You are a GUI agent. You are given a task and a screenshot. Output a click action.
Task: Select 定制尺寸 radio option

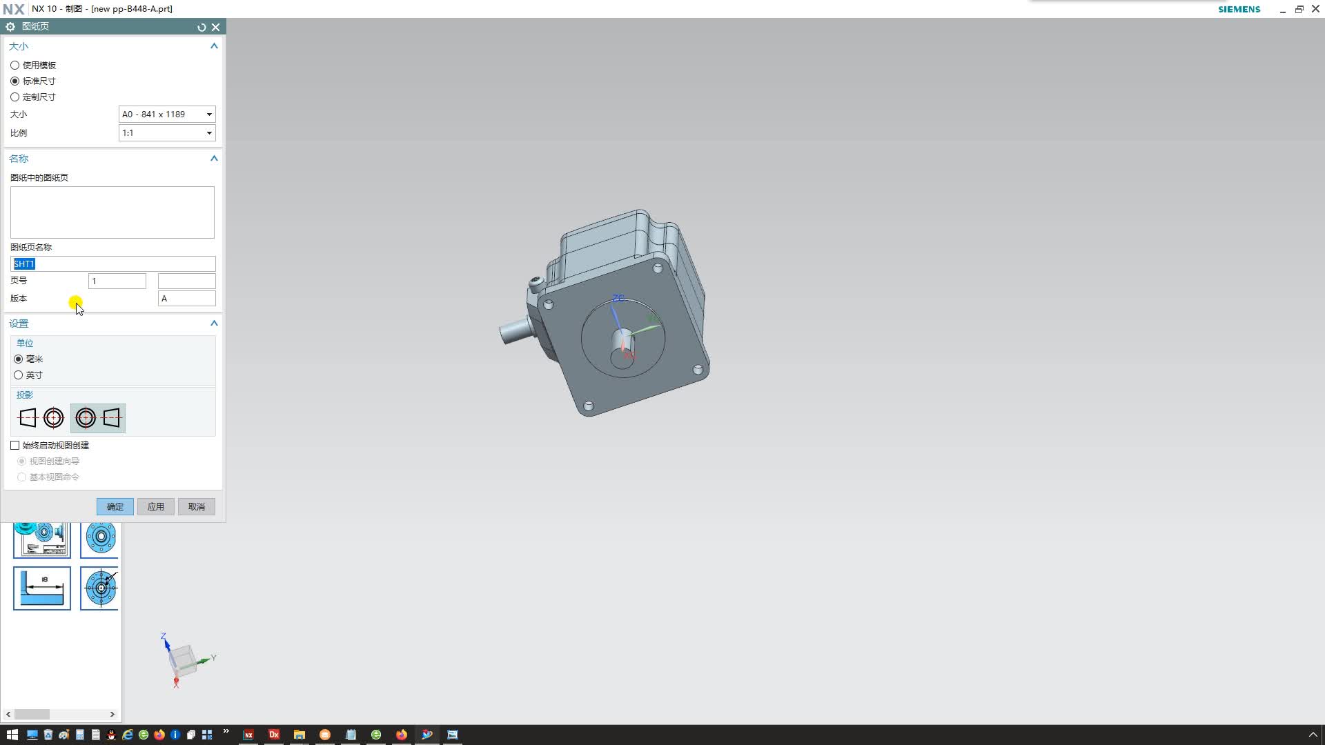coord(14,97)
